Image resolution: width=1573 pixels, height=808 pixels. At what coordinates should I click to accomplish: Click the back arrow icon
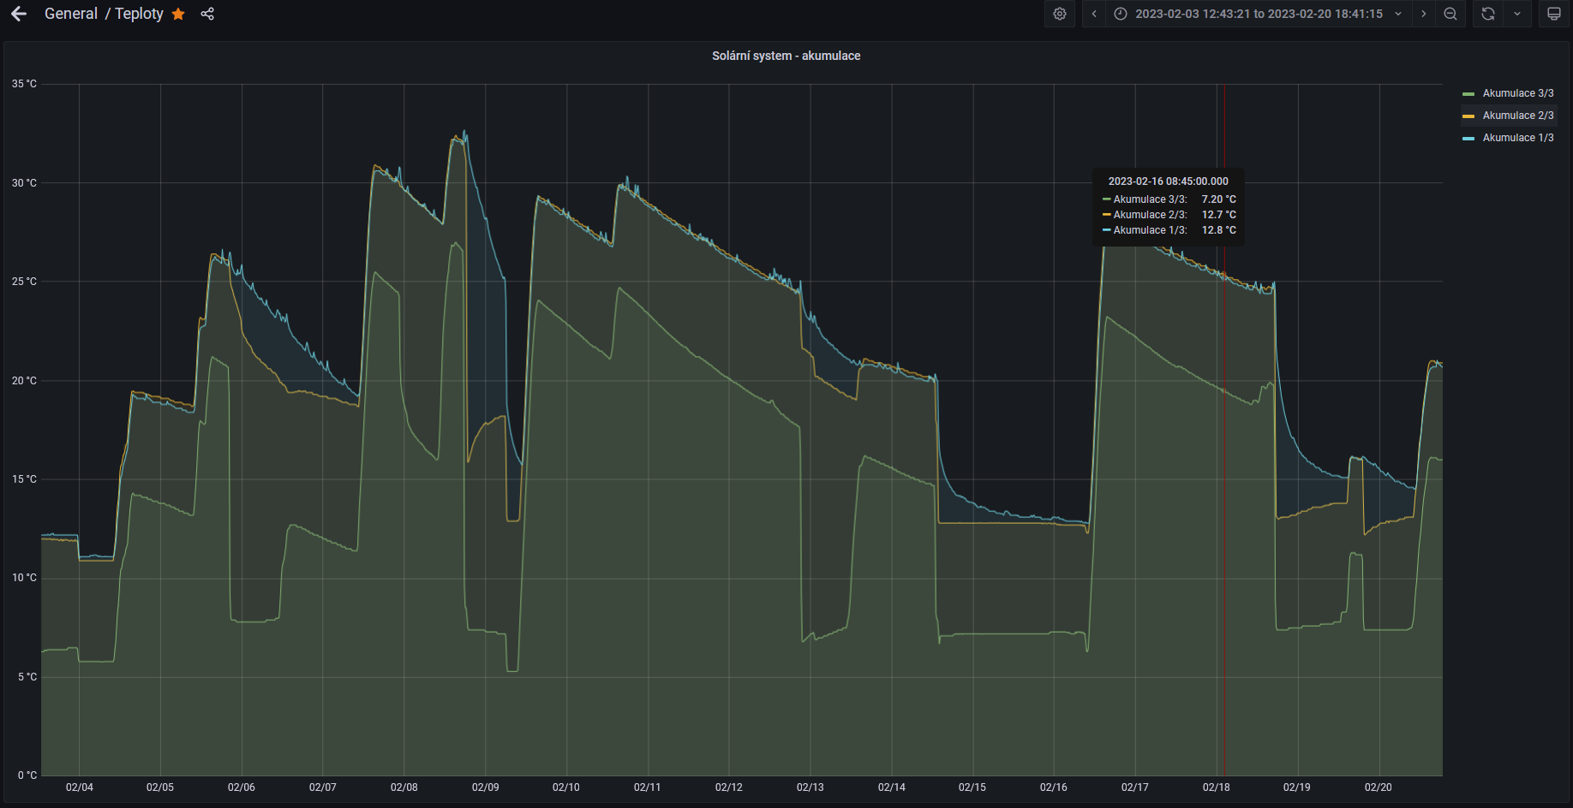[19, 14]
